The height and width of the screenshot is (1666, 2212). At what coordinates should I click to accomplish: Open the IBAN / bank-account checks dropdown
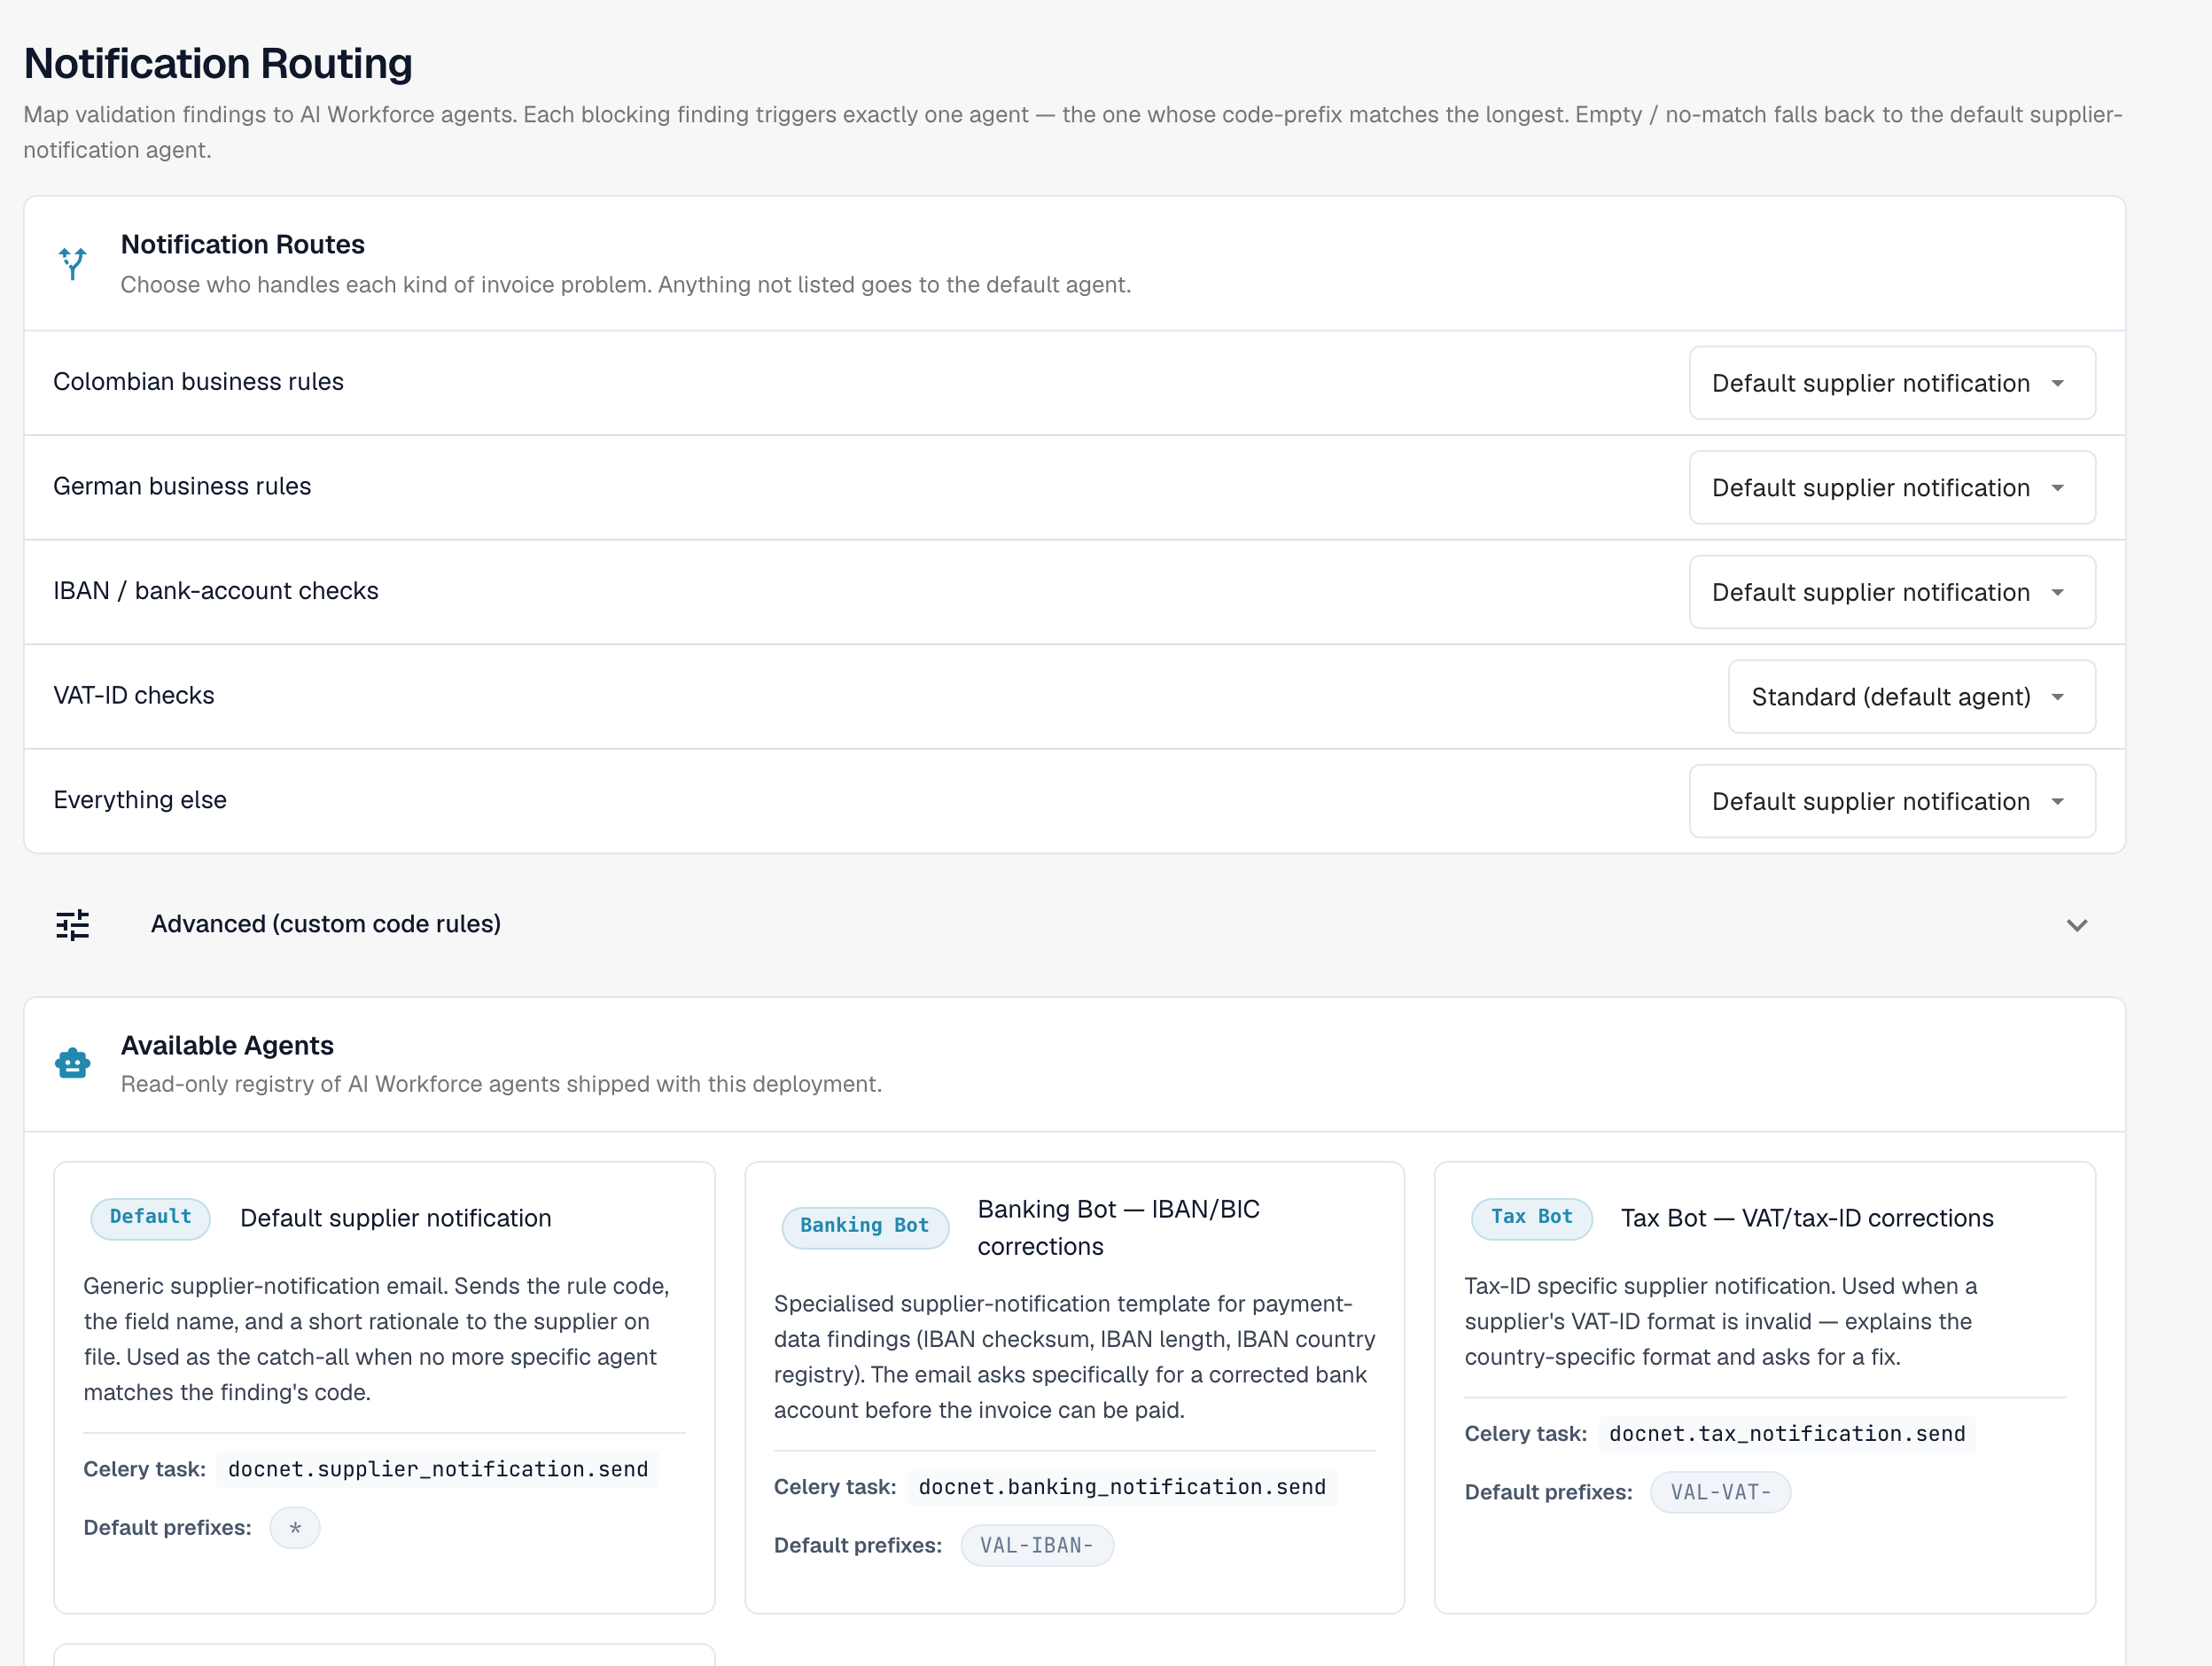[1892, 592]
